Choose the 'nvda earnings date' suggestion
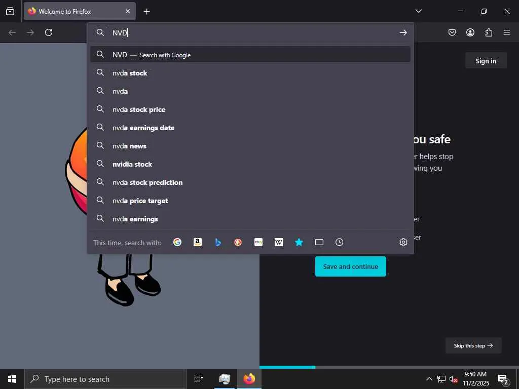The width and height of the screenshot is (519, 389). [x=250, y=127]
